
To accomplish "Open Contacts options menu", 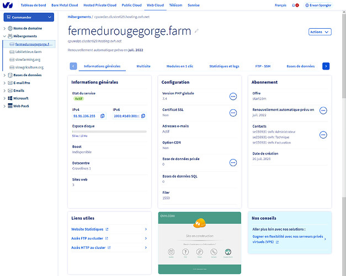I will tap(323, 135).
